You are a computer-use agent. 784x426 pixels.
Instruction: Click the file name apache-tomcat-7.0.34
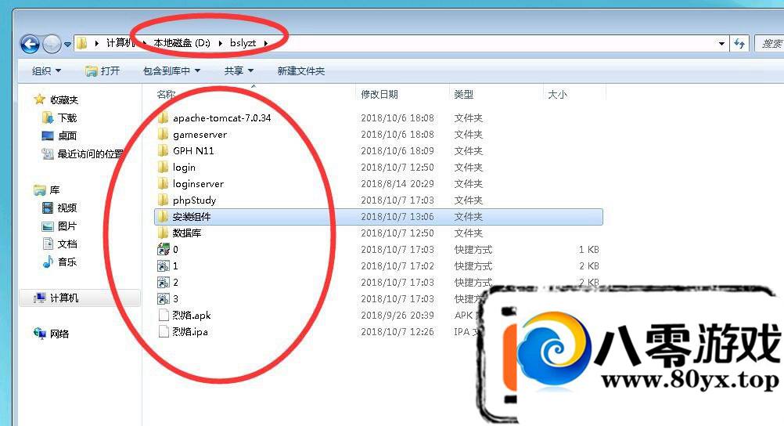pos(222,118)
